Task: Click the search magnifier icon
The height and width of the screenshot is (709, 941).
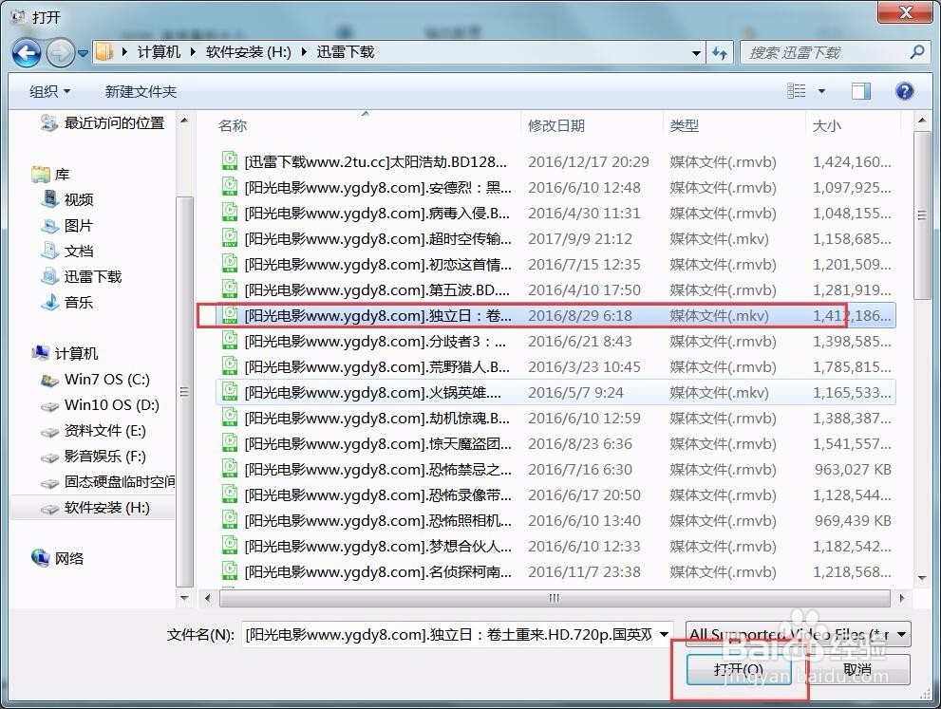Action: [916, 52]
